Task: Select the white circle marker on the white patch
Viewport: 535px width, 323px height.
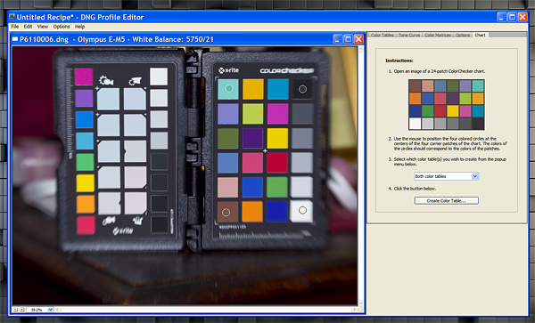Action: click(302, 210)
